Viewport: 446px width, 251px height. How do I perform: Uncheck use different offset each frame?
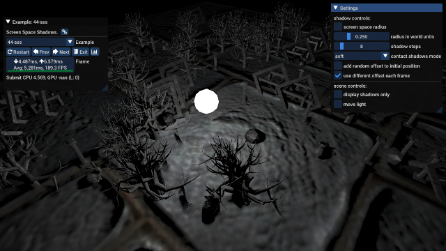point(337,76)
